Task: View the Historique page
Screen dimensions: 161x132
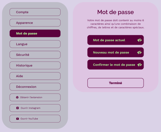Action: point(35,65)
